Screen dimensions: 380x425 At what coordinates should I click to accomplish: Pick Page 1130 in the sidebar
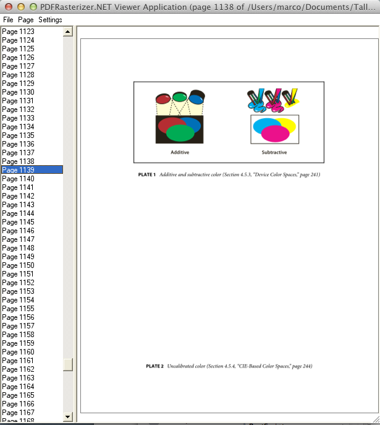18,92
